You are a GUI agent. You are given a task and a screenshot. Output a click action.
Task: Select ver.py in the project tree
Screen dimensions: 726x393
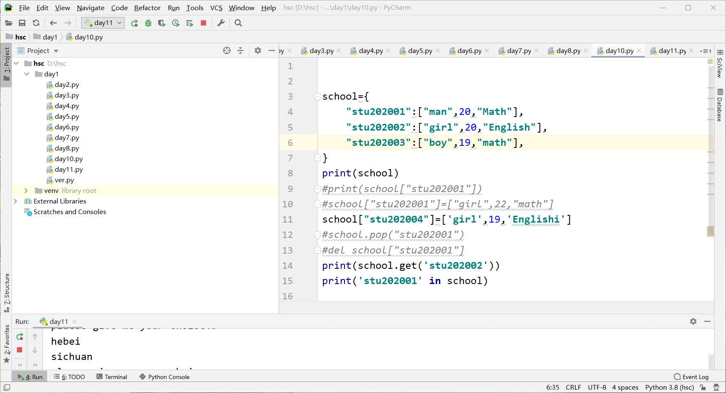[x=64, y=180]
